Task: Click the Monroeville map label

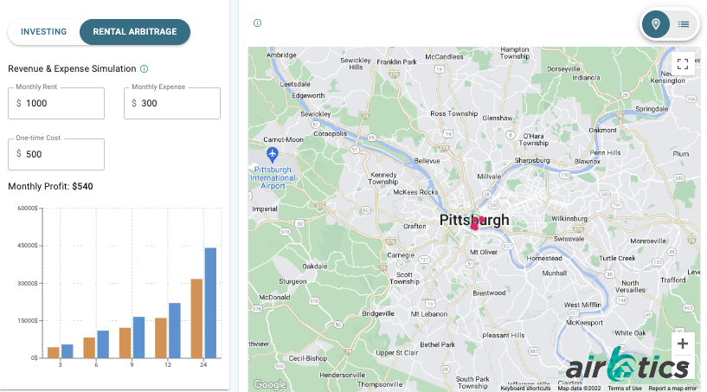Action: [x=648, y=241]
